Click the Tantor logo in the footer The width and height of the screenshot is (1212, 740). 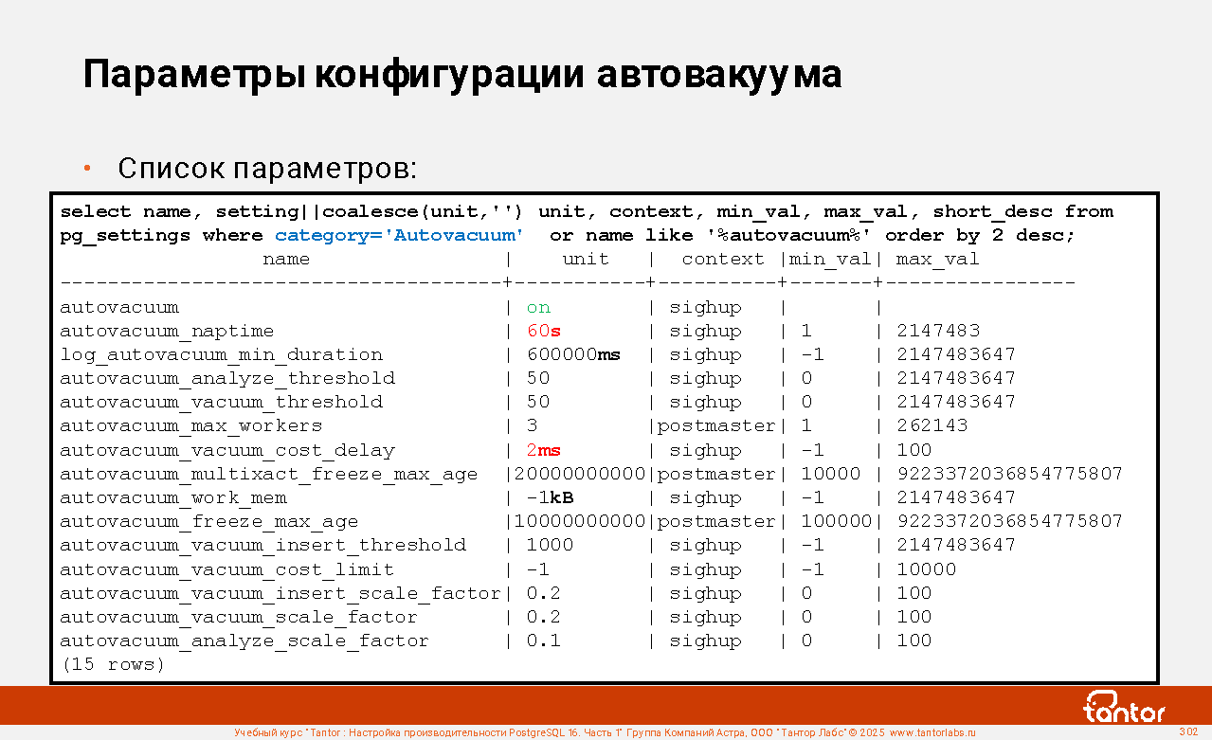[1124, 707]
